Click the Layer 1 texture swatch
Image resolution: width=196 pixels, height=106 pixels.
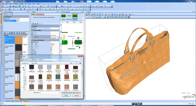53,37
